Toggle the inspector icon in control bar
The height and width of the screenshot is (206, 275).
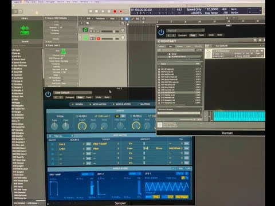(15, 11)
